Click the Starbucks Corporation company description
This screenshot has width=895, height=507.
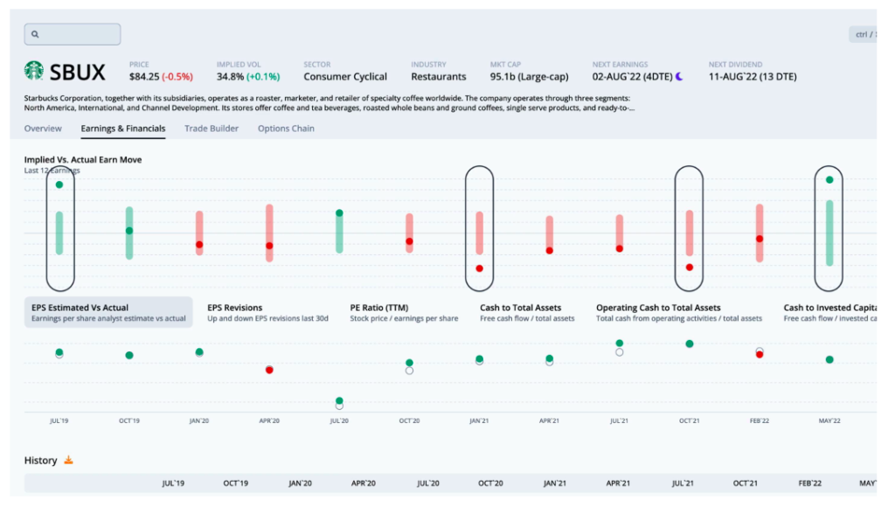tap(329, 103)
